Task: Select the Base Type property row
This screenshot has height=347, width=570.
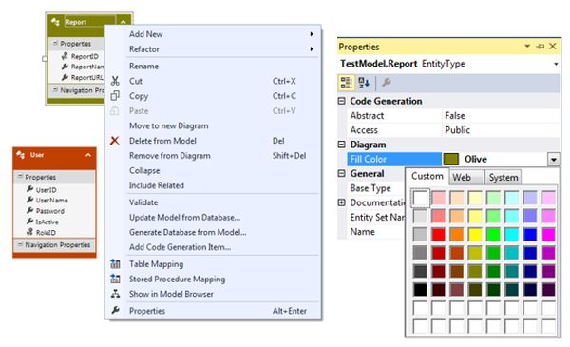Action: pyautogui.click(x=371, y=188)
